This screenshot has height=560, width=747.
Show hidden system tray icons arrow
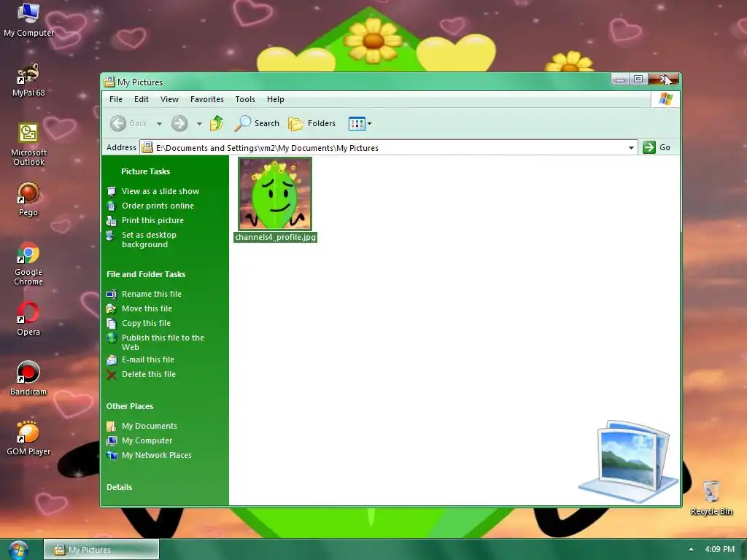click(x=691, y=549)
